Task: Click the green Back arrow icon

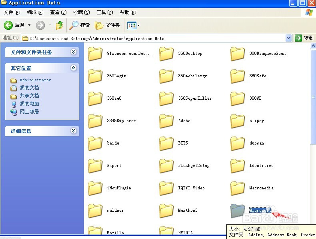Action: pos(8,25)
